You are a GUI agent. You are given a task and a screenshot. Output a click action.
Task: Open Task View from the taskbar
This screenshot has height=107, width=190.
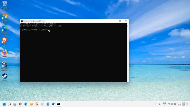15,104
